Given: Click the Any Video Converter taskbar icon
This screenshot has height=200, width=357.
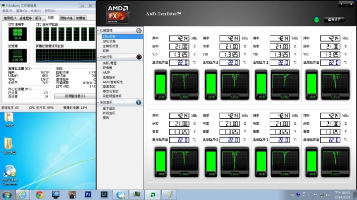Looking at the screenshot, I should [120, 195].
